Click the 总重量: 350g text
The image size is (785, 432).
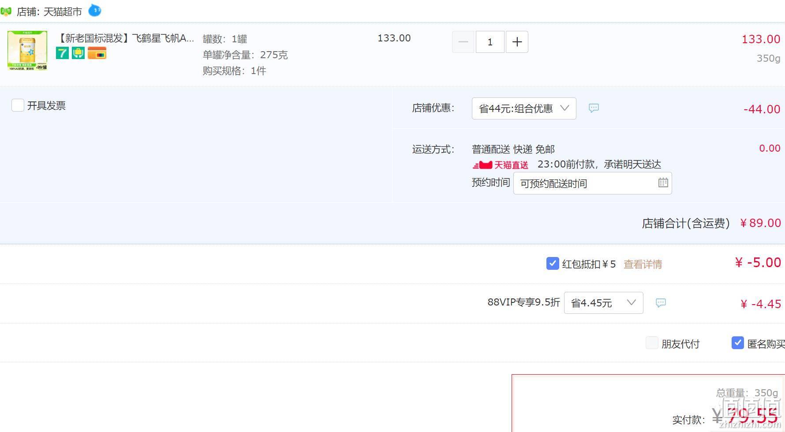click(x=747, y=392)
